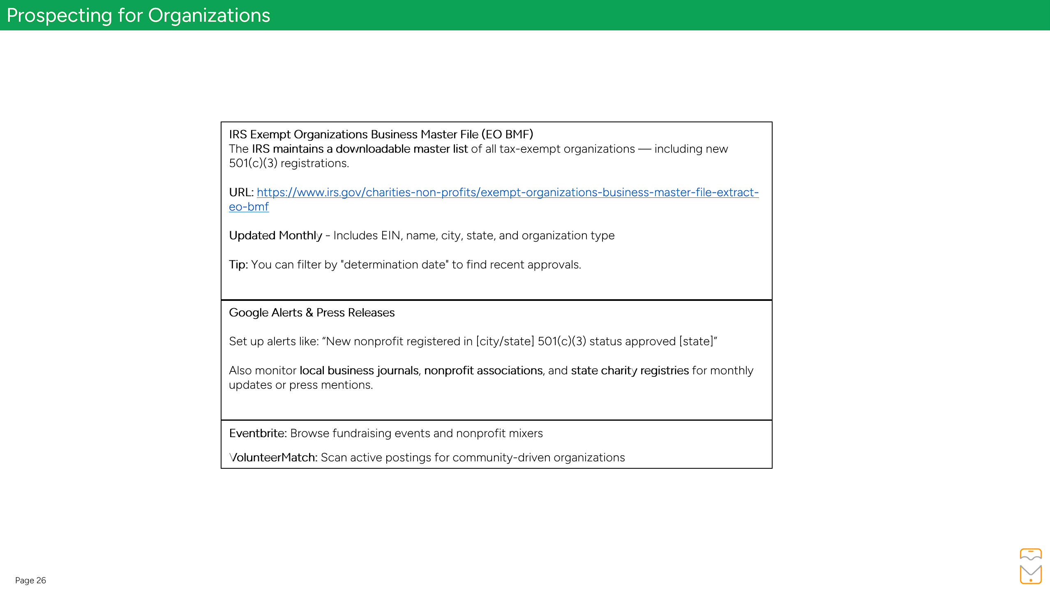Image resolution: width=1050 pixels, height=589 pixels.
Task: Click 'nonprofit associations' bold phrase
Action: pos(483,370)
